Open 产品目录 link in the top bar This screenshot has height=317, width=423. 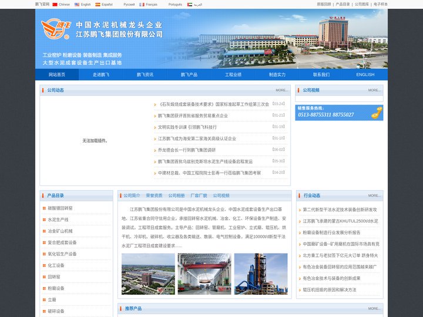pos(343,4)
